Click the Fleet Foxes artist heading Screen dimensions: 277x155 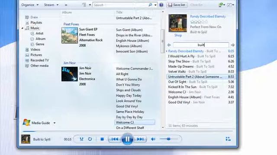tap(71, 24)
